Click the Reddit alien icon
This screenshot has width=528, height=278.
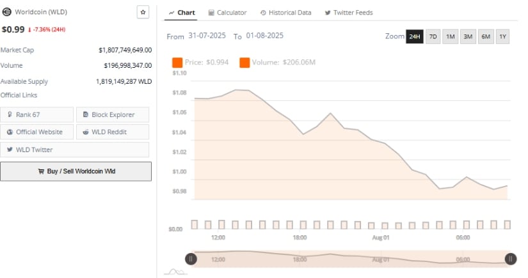tap(86, 132)
